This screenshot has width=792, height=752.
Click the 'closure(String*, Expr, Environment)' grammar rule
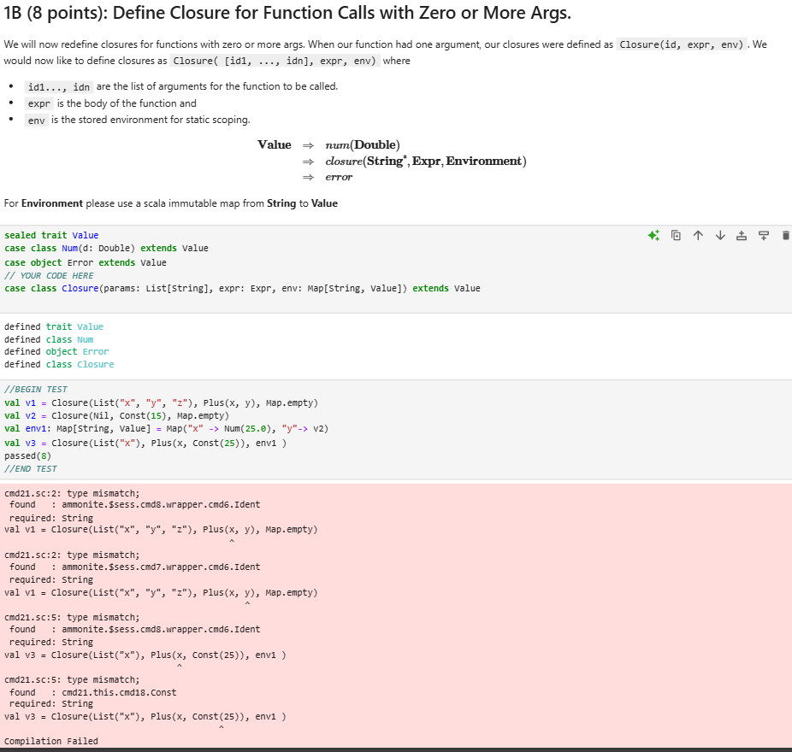(x=426, y=161)
